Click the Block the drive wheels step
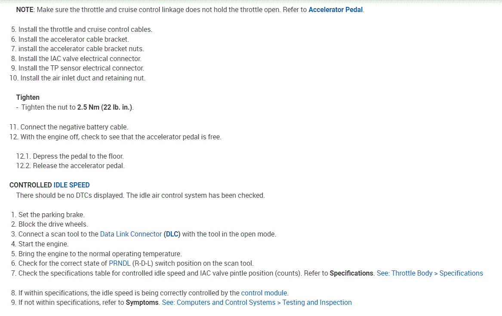The width and height of the screenshot is (502, 316). click(53, 224)
